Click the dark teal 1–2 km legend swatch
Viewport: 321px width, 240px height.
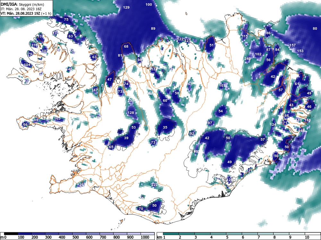coord(171,234)
